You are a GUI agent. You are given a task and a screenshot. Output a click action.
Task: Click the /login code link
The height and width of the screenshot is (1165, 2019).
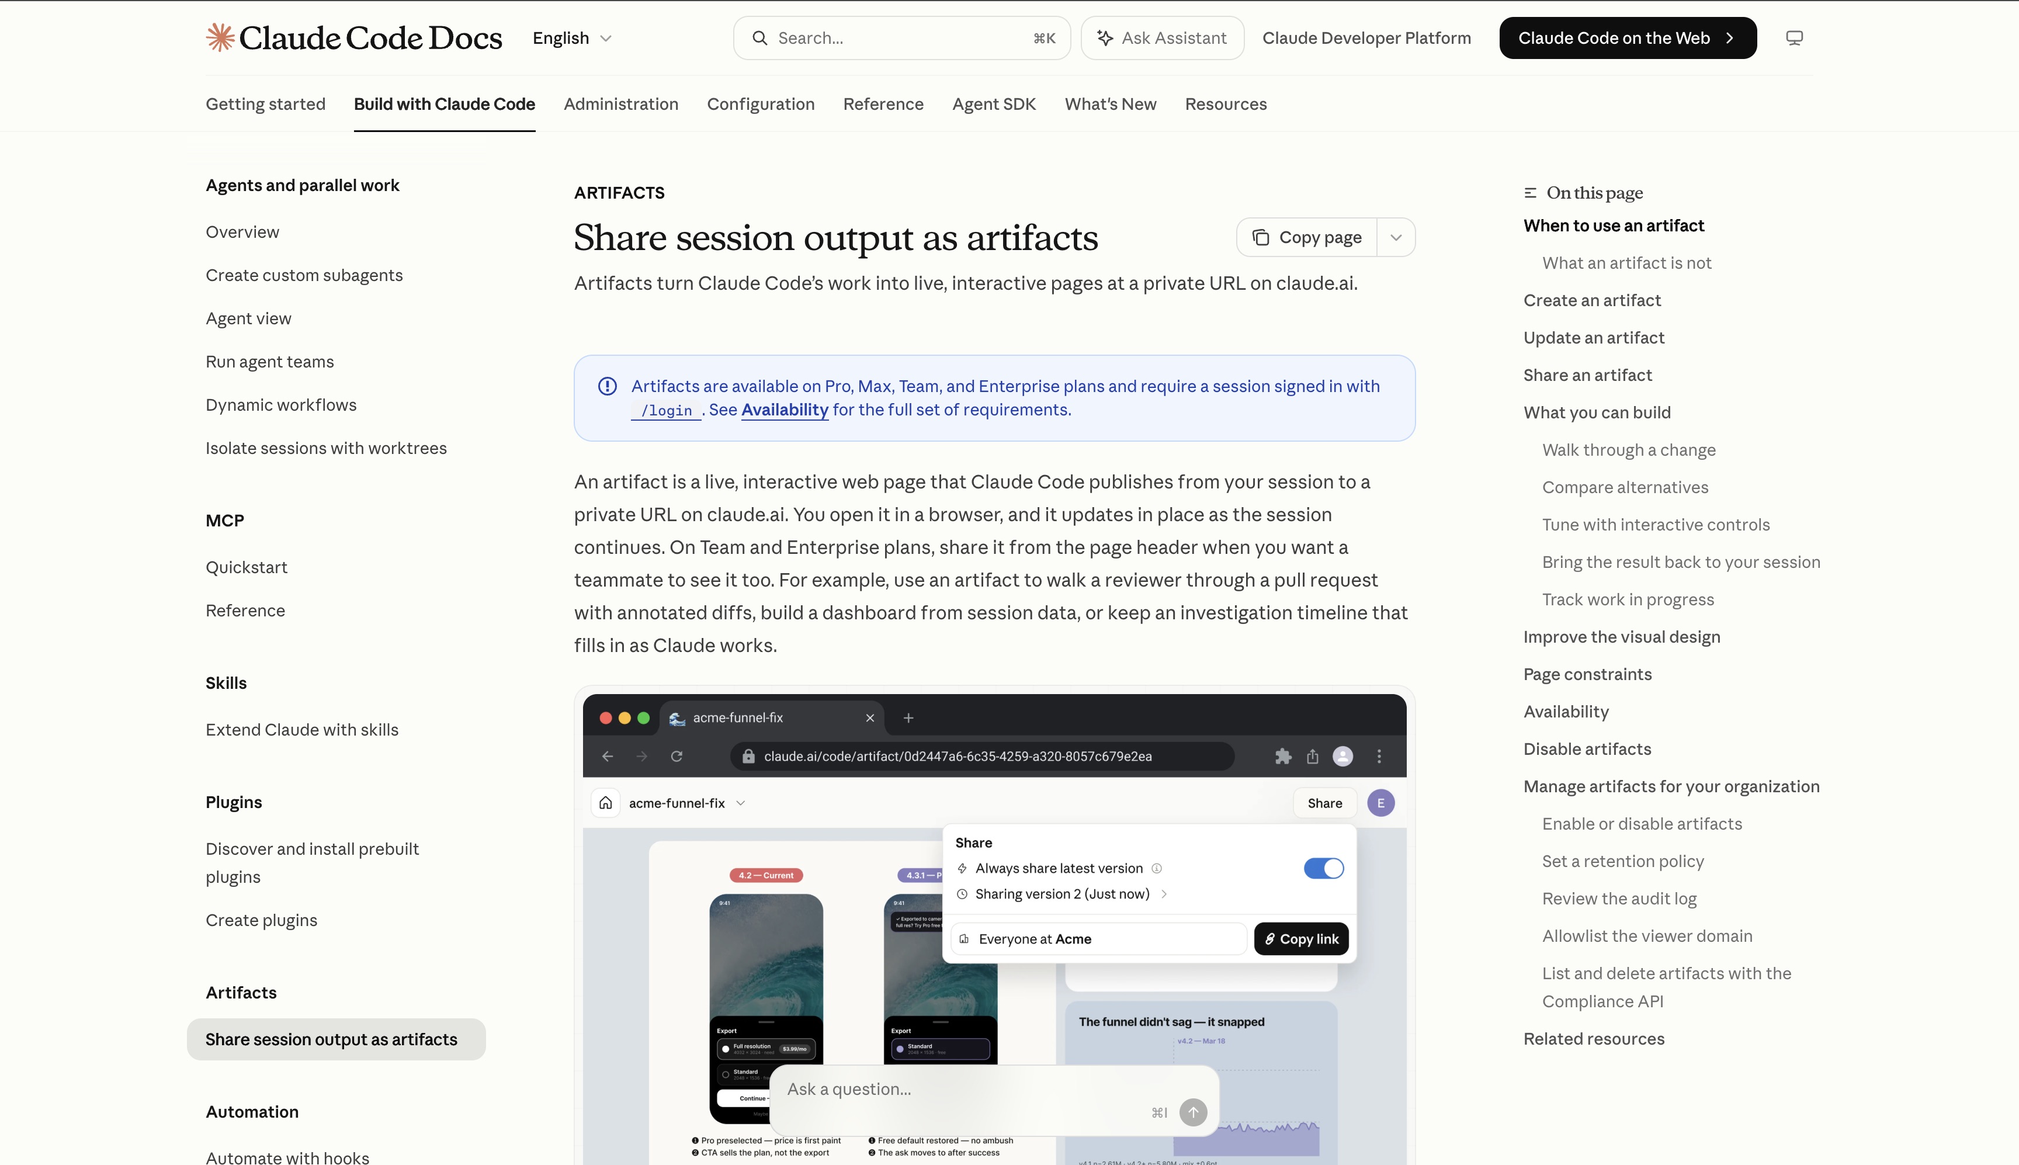click(667, 411)
